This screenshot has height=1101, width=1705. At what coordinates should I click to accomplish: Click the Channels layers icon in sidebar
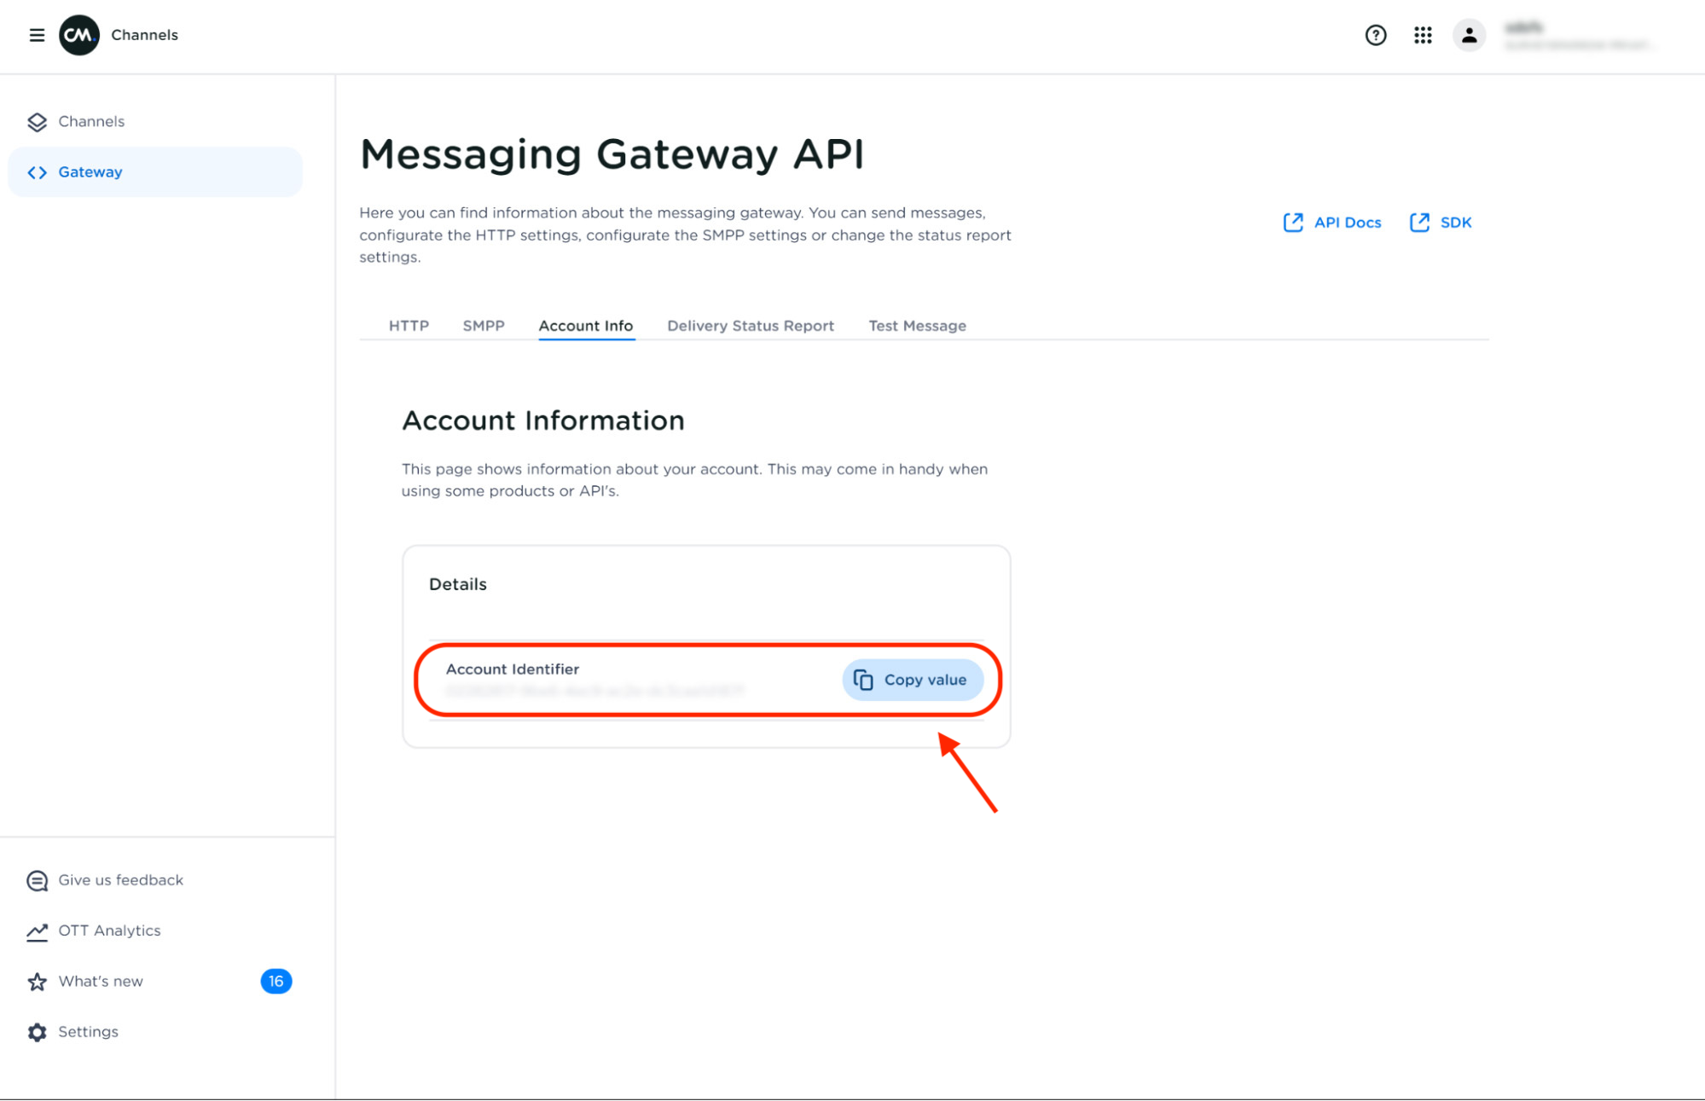(37, 122)
